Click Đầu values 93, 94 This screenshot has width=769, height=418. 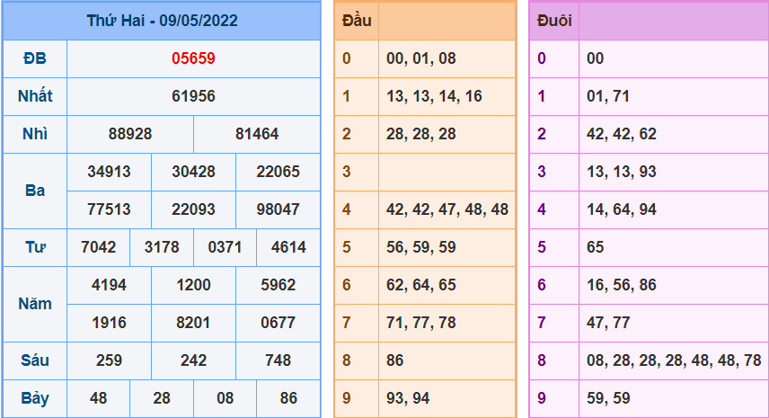coord(408,398)
